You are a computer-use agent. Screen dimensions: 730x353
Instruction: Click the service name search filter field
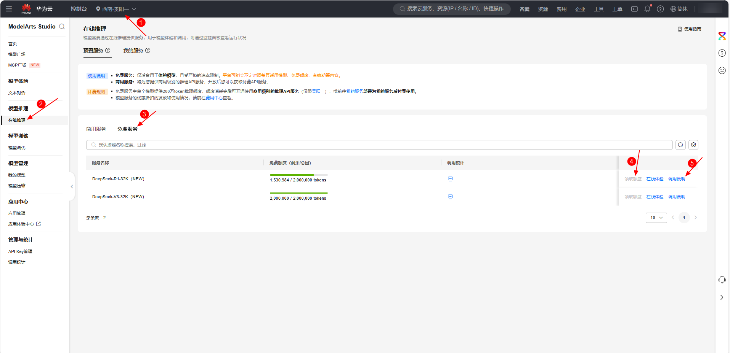379,145
